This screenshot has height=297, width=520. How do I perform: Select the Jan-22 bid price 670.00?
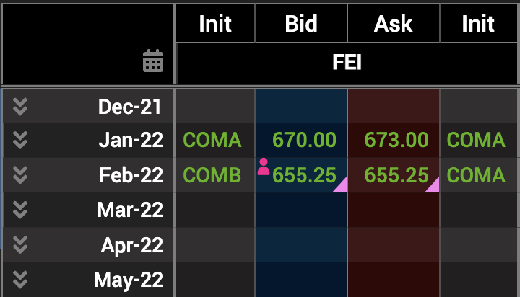pos(304,140)
